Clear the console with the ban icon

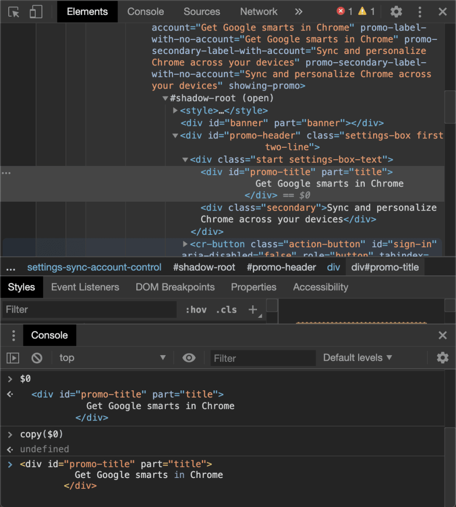(37, 358)
